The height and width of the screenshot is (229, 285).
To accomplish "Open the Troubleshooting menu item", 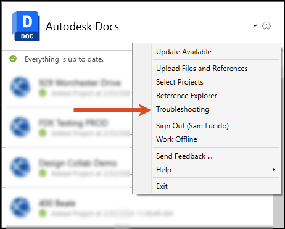I will pos(183,109).
